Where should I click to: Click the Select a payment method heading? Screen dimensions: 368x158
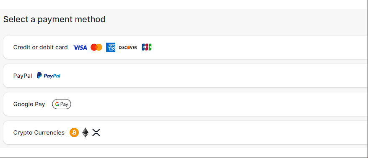tap(54, 19)
